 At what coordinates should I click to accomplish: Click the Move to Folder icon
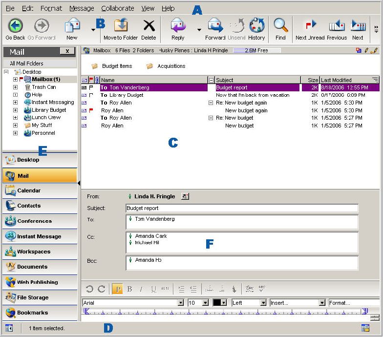pyautogui.click(x=120, y=26)
